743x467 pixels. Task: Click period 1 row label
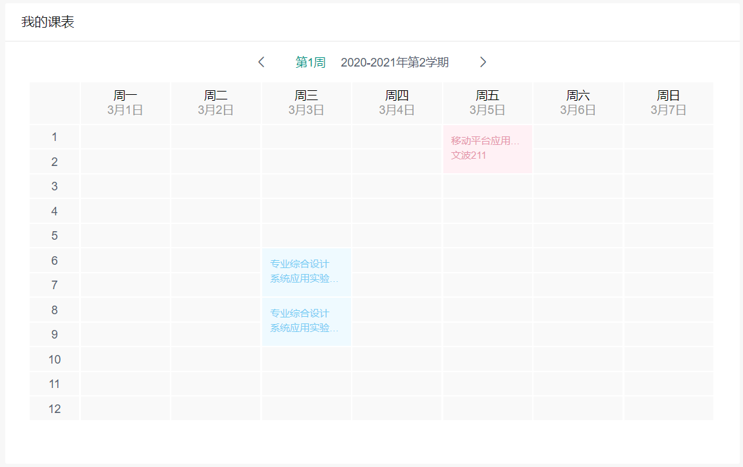click(55, 137)
